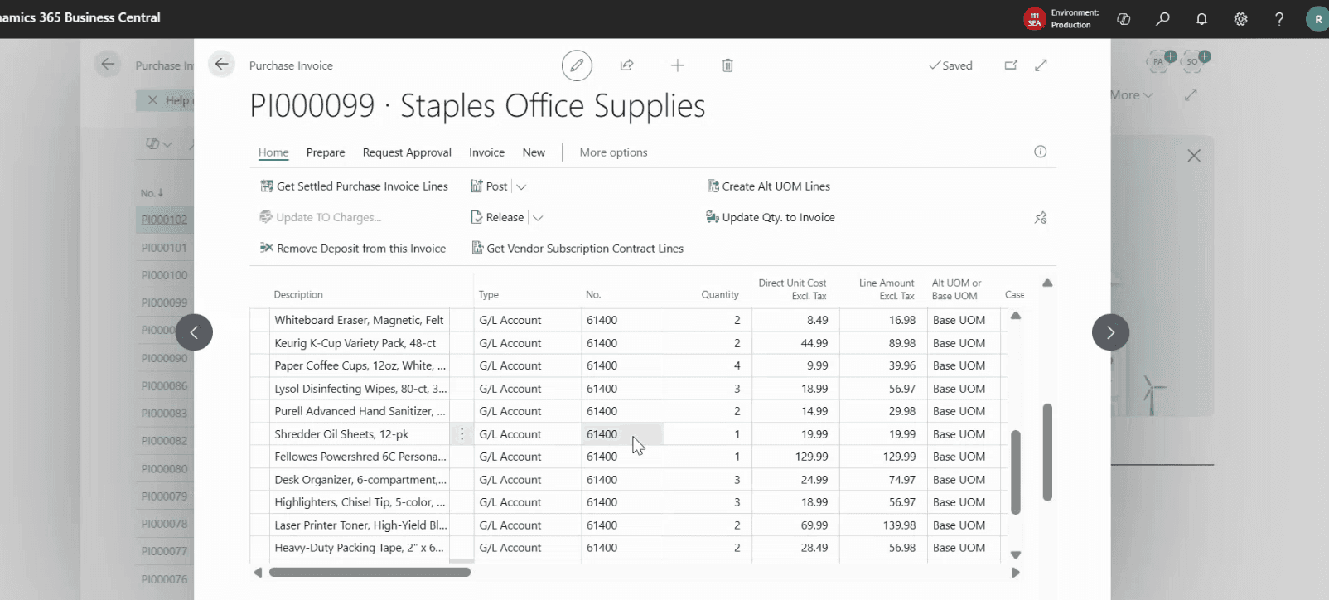Image resolution: width=1329 pixels, height=600 pixels.
Task: Delete invoice using trash icon
Action: click(727, 65)
